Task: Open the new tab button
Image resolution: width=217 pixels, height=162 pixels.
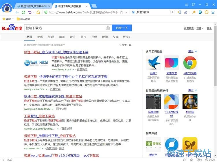Action: pos(94,6)
